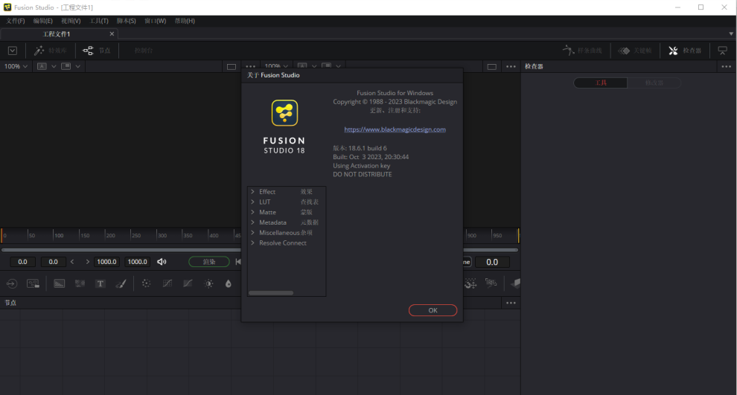Screen dimensions: 737x395
Task: Open the 工具(T) tools menu
Action: coord(99,21)
